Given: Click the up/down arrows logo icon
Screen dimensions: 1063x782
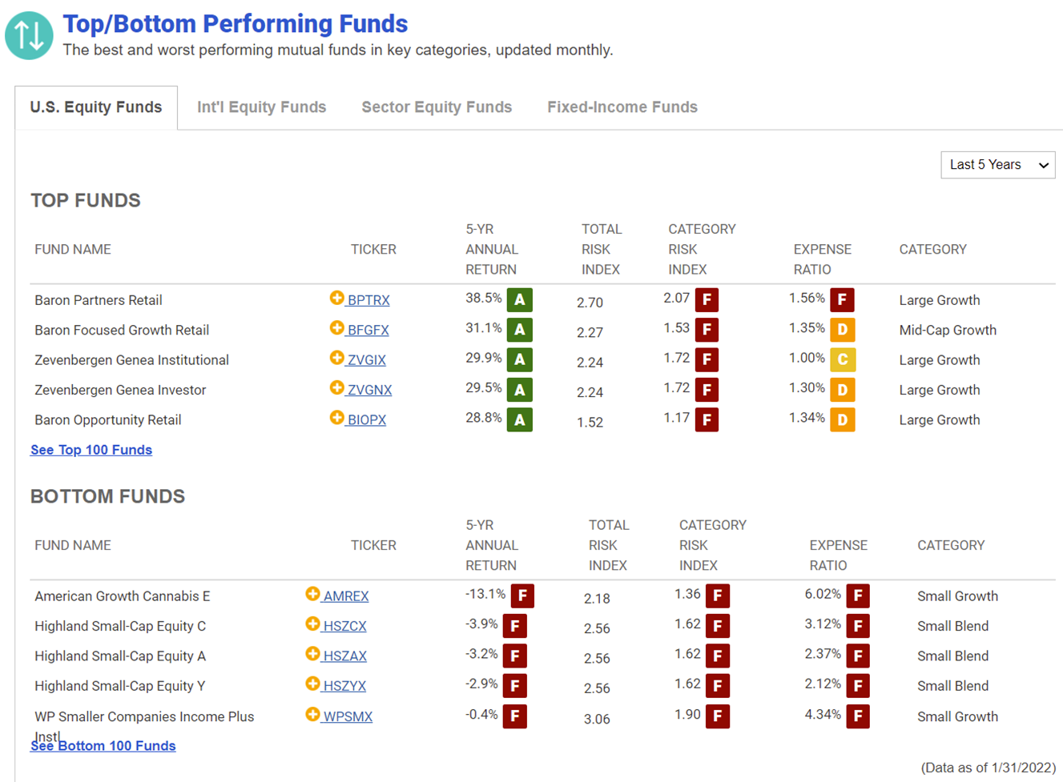Looking at the screenshot, I should (x=29, y=35).
